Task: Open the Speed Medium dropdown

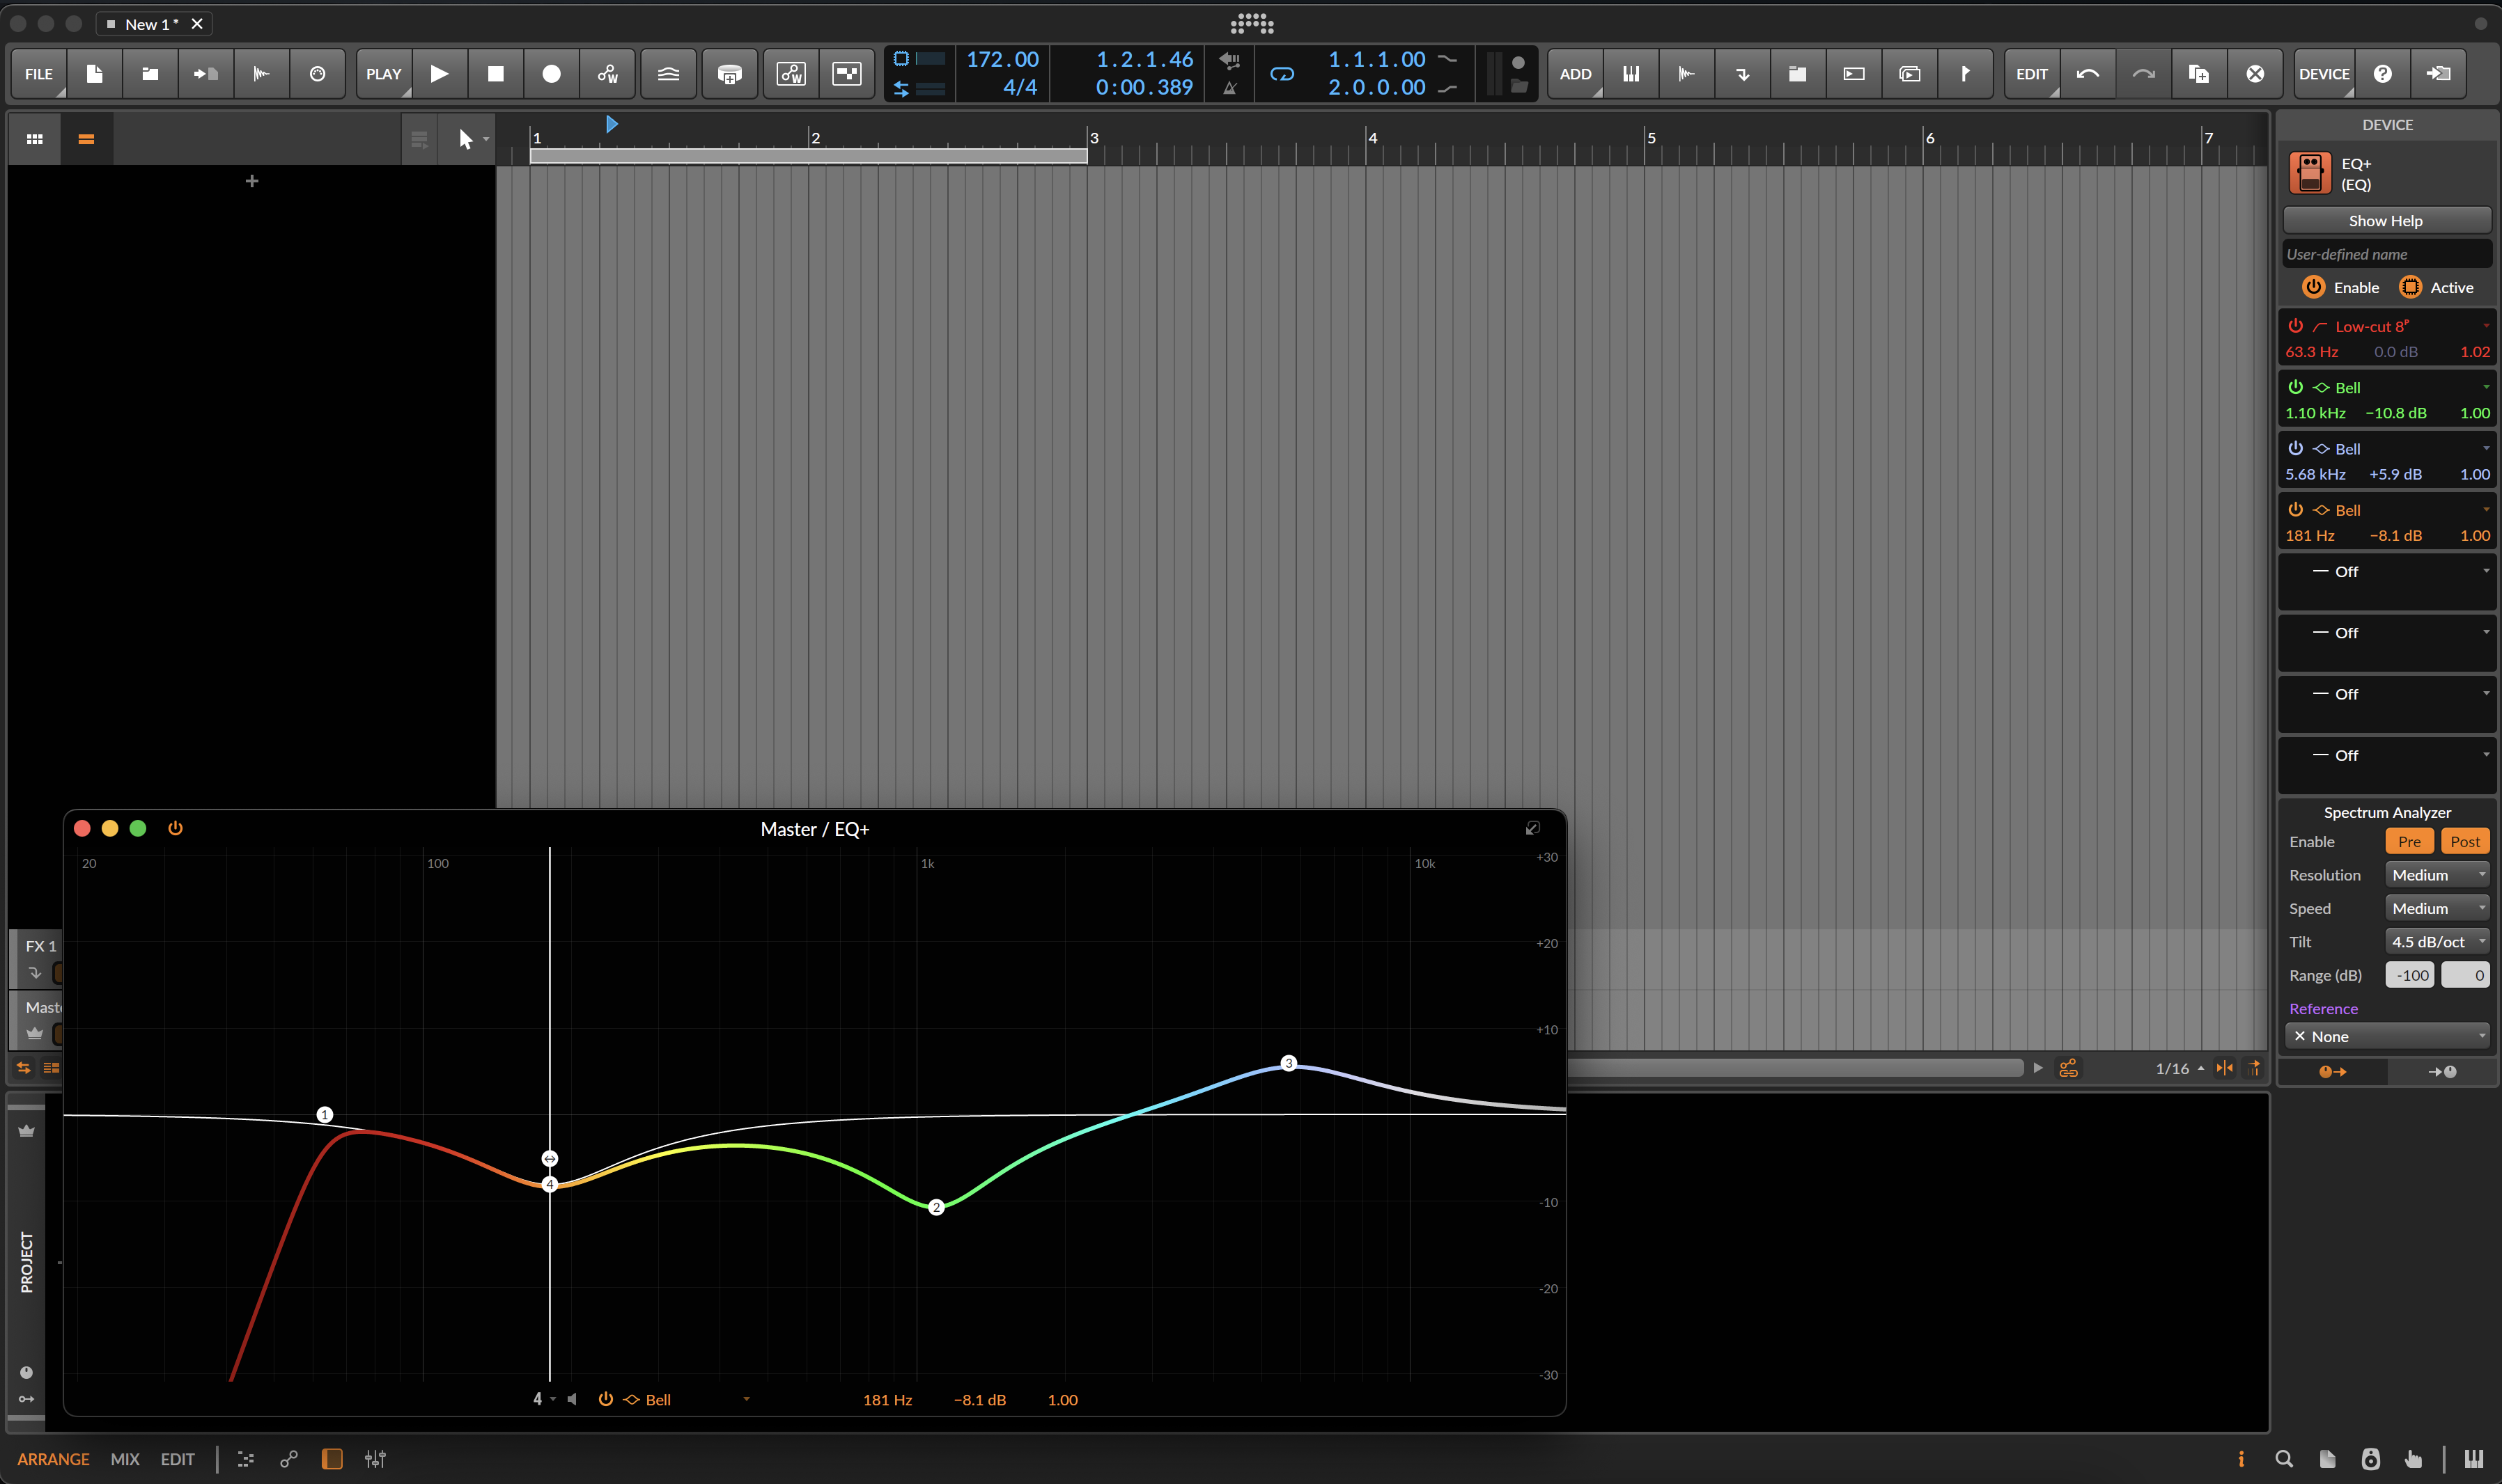Action: (x=2437, y=908)
